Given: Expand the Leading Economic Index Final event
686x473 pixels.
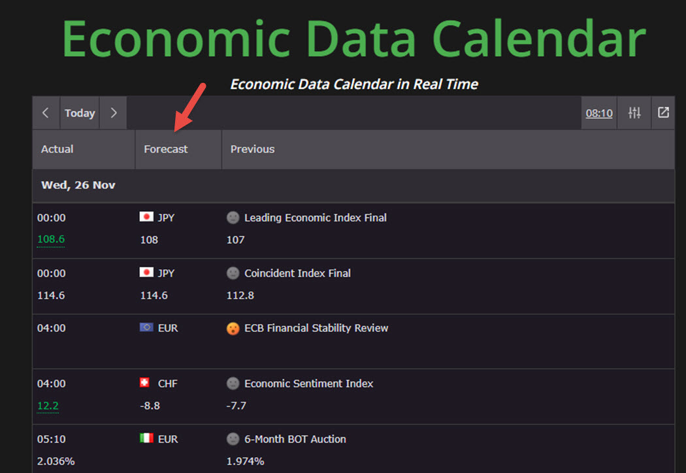Looking at the screenshot, I should pos(316,218).
